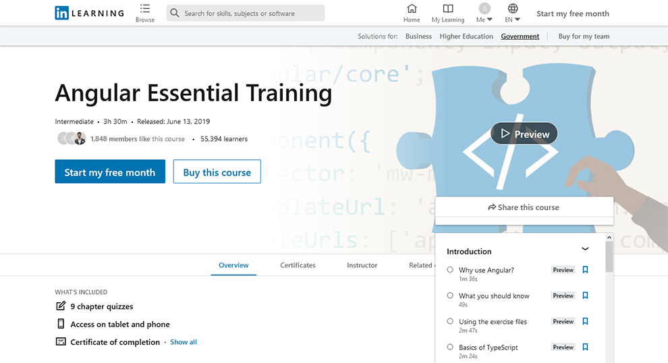668x363 pixels.
Task: Go to Home via house icon
Action: (x=412, y=9)
